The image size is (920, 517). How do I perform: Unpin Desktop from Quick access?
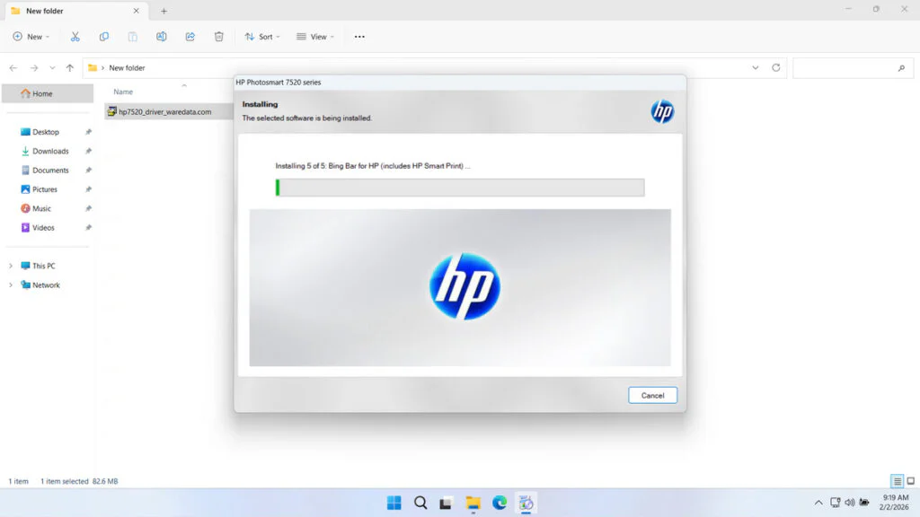coord(87,131)
